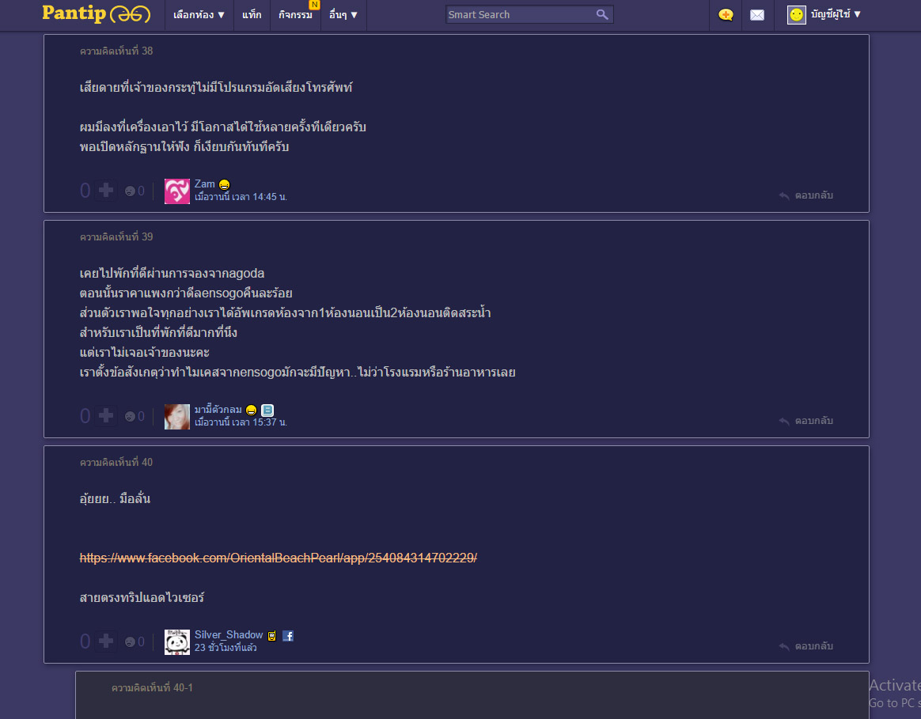The width and height of the screenshot is (921, 719).
Task: Expand the อื่นๆ dropdown menu
Action: tap(343, 15)
